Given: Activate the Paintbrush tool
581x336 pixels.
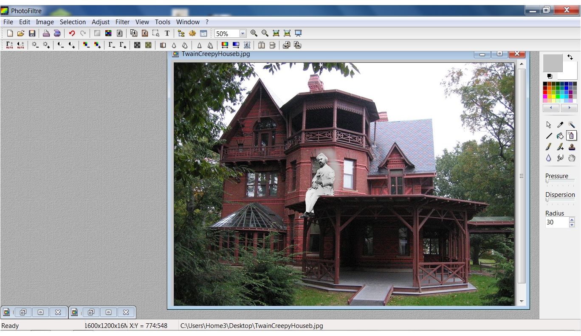Looking at the screenshot, I should [x=549, y=147].
